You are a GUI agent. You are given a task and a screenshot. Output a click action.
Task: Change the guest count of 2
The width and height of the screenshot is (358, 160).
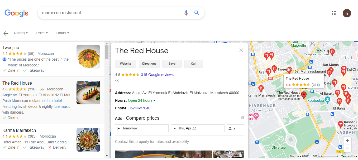[235, 128]
